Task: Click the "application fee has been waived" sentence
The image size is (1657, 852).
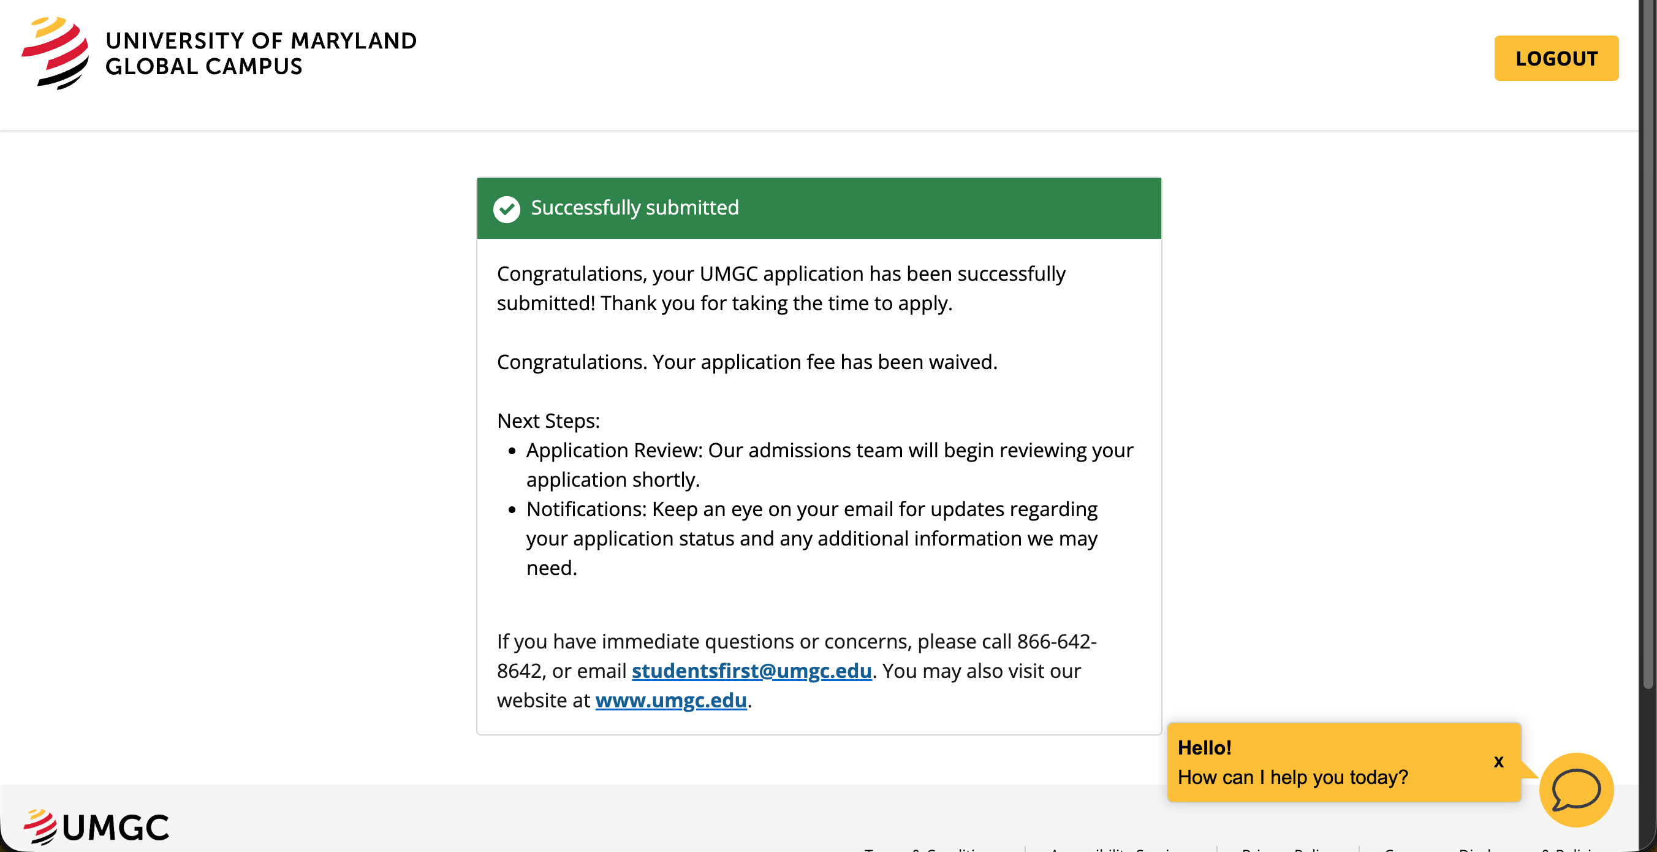Action: pos(747,362)
